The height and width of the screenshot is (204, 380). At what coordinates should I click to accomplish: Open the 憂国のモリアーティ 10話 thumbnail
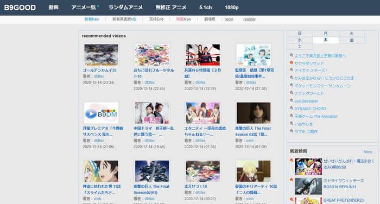point(254,171)
